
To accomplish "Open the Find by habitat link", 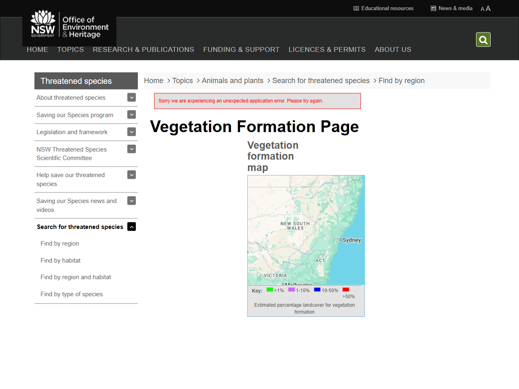I will (x=60, y=260).
